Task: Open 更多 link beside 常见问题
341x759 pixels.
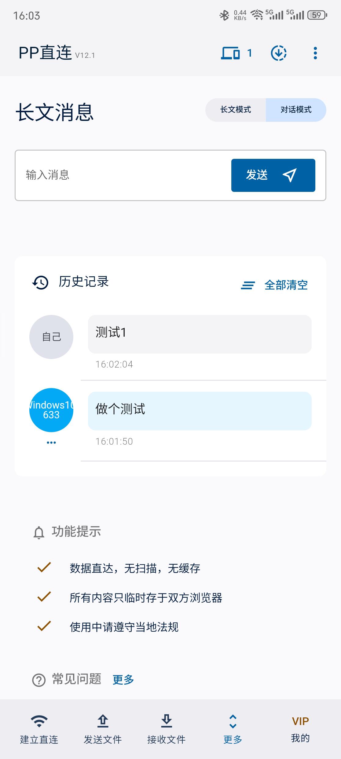Action: (123, 680)
